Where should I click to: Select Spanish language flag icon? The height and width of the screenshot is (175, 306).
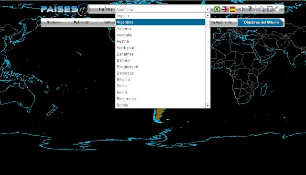click(x=232, y=9)
